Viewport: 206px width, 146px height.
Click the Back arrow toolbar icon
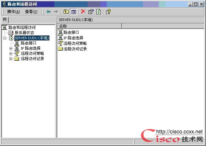tap(49, 12)
